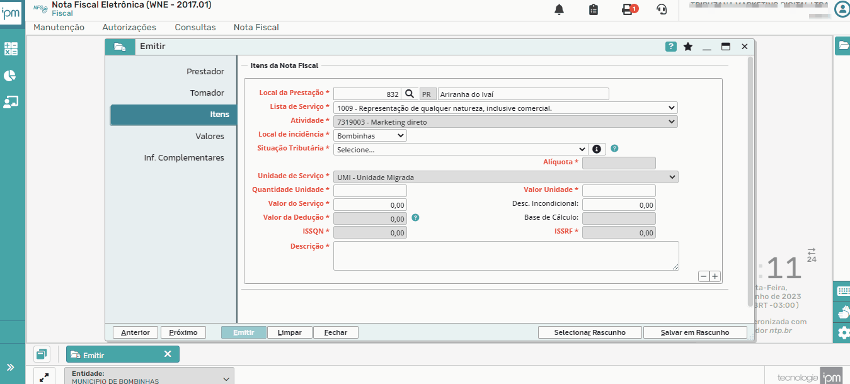Image resolution: width=850 pixels, height=384 pixels.
Task: Click the Próximo button
Action: (183, 332)
